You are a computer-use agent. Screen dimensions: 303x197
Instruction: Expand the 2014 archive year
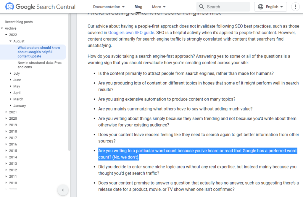coord(6,157)
